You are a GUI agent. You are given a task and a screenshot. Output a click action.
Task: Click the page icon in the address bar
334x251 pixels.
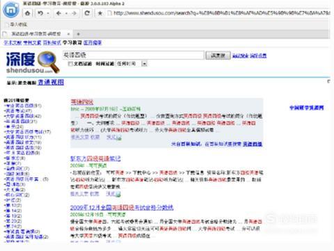pos(109,13)
